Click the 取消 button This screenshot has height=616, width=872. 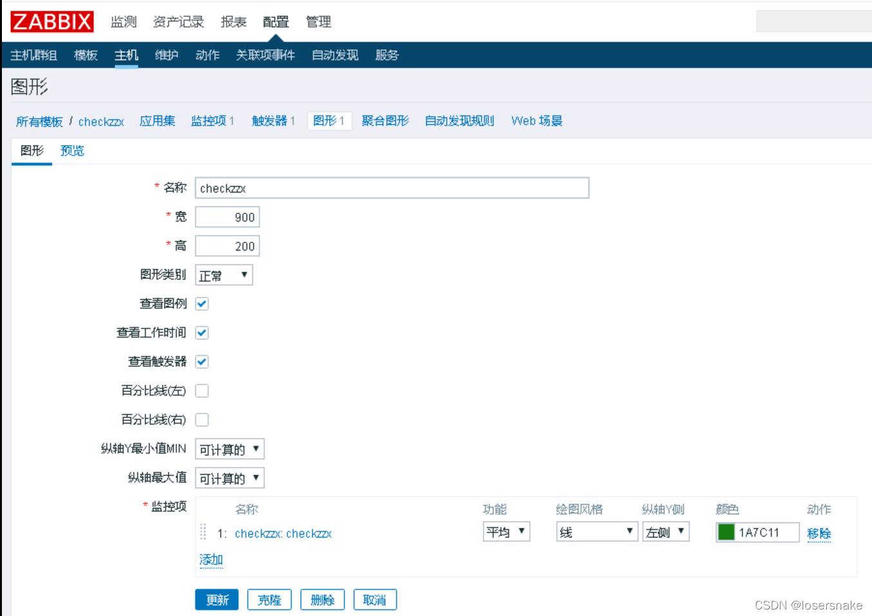pyautogui.click(x=375, y=600)
